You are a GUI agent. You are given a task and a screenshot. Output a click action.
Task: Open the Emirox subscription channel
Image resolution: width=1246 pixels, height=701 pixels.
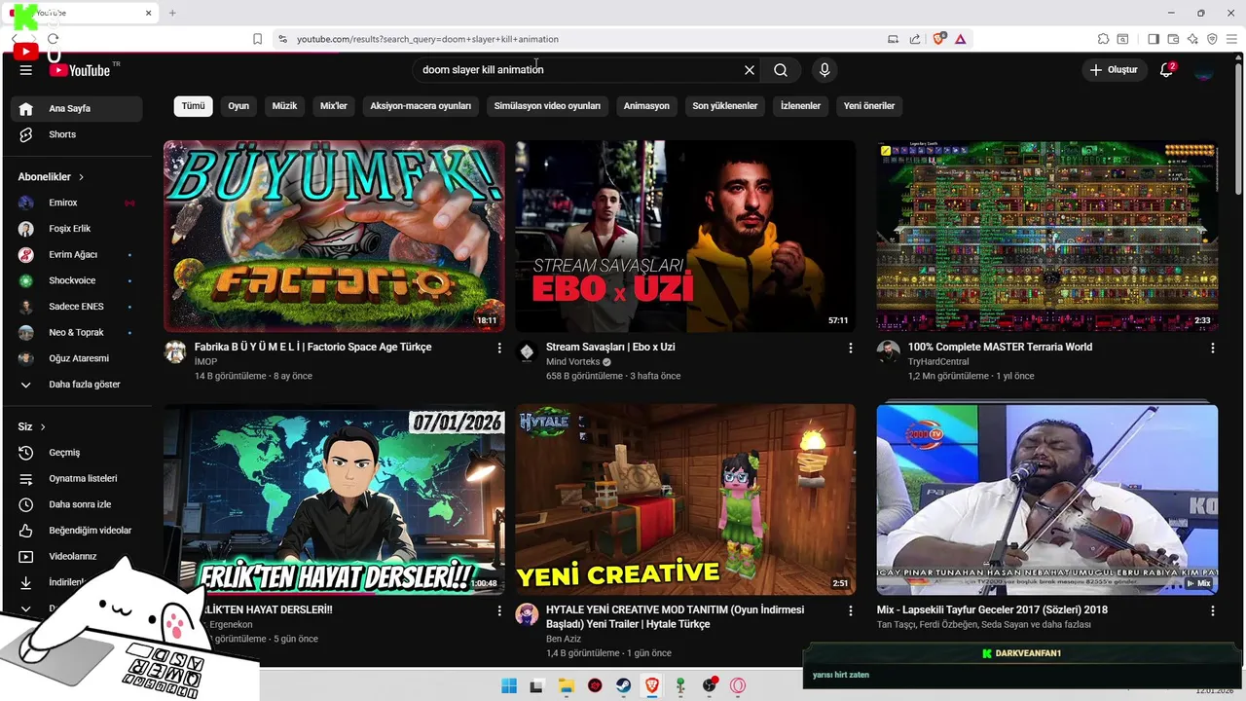point(76,203)
